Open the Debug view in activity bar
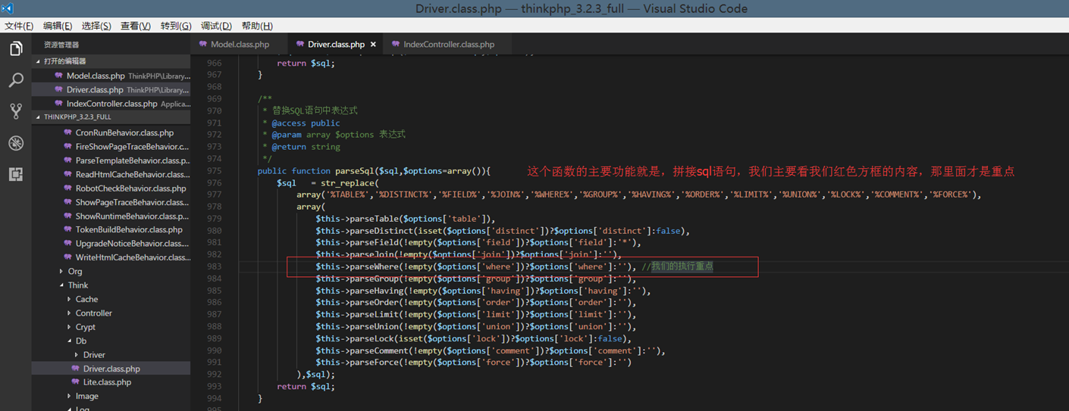This screenshot has width=1069, height=411. click(15, 143)
